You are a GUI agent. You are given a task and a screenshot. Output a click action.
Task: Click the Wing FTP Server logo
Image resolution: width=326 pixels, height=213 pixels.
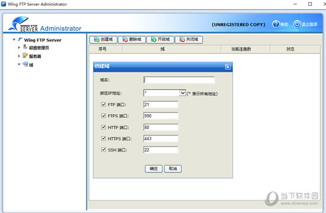pyautogui.click(x=23, y=24)
